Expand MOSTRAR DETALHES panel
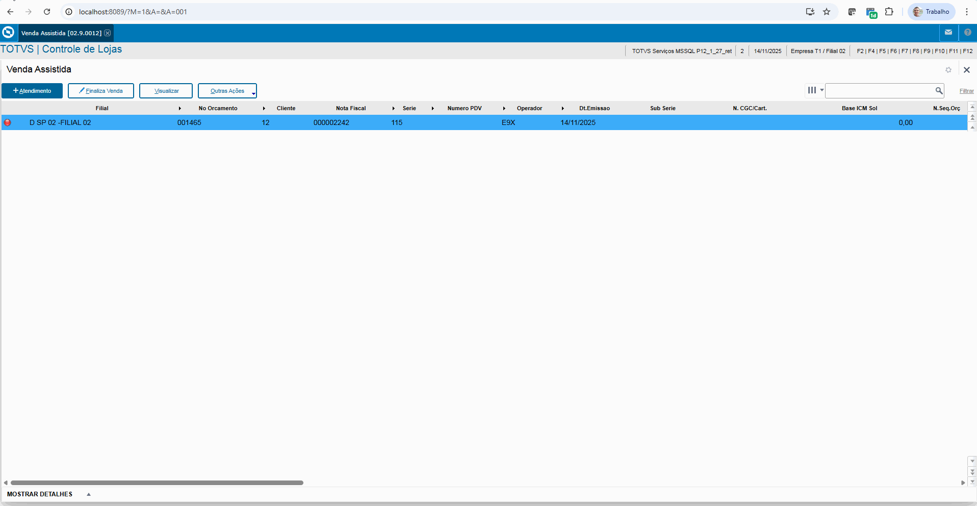Image resolution: width=977 pixels, height=506 pixels. [89, 494]
